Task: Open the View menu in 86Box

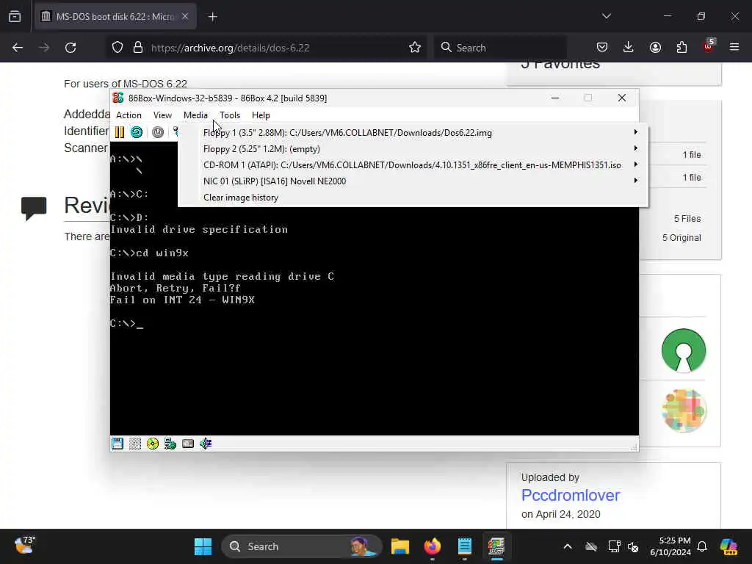Action: coord(162,115)
